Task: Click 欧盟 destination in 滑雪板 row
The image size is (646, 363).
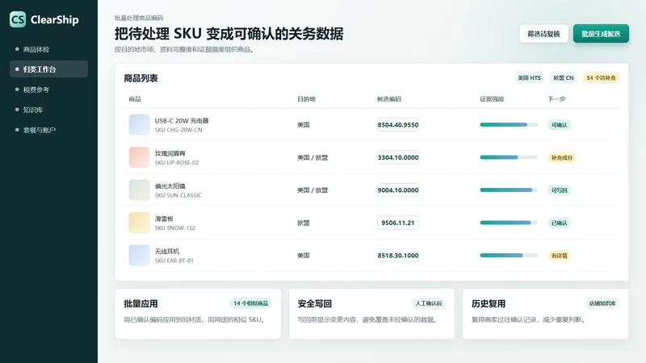Action: 304,223
